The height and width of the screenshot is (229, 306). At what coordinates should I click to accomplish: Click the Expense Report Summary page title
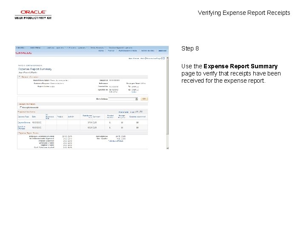coord(35,69)
